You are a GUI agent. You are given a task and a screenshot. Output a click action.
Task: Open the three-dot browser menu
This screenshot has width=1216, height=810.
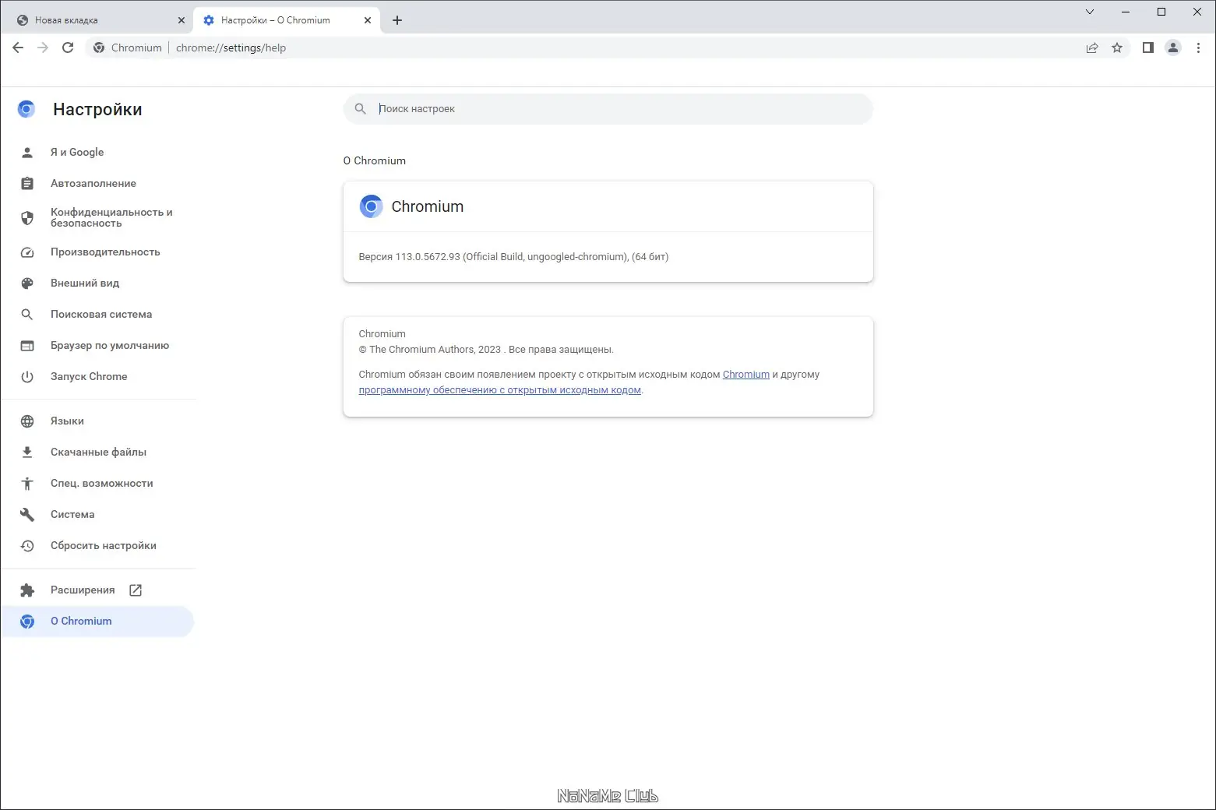point(1198,48)
